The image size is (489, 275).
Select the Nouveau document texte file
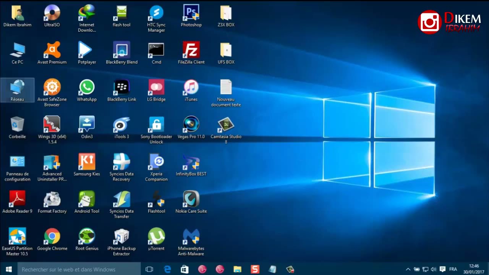pyautogui.click(x=226, y=93)
